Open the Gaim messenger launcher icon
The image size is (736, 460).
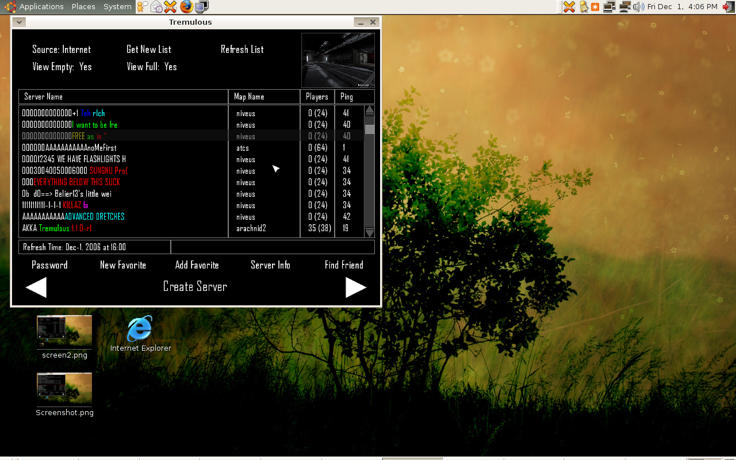point(142,7)
